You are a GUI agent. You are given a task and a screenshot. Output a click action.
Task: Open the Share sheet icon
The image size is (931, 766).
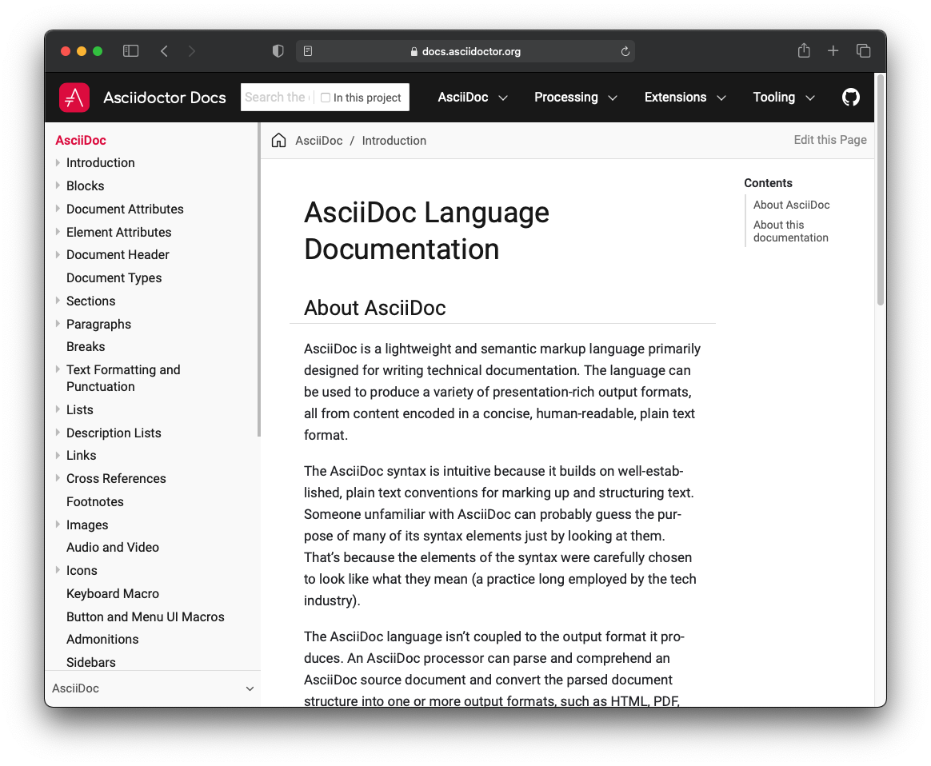804,50
